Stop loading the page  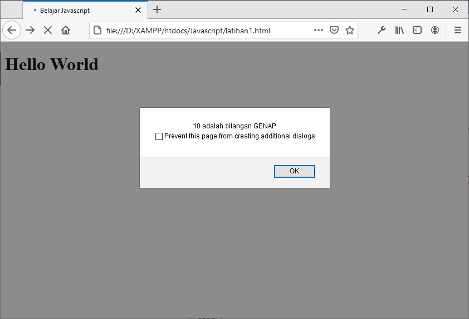pos(48,30)
